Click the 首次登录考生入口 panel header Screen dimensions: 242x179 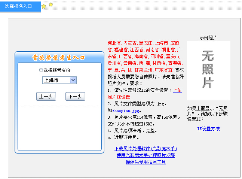click(58, 58)
